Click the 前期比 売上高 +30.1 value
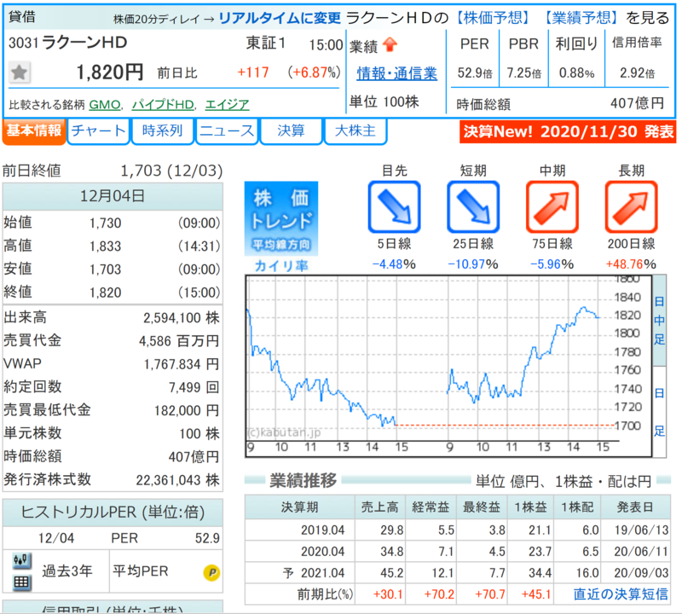The width and height of the screenshot is (682, 614). 388,594
